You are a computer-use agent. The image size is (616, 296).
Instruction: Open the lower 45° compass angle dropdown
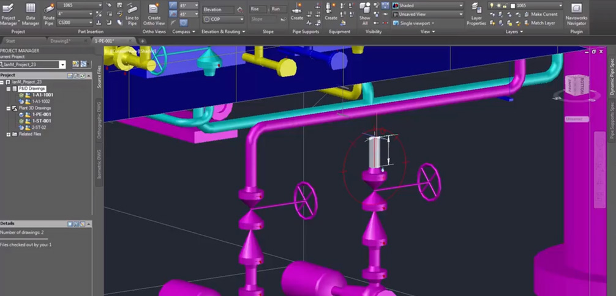point(189,15)
